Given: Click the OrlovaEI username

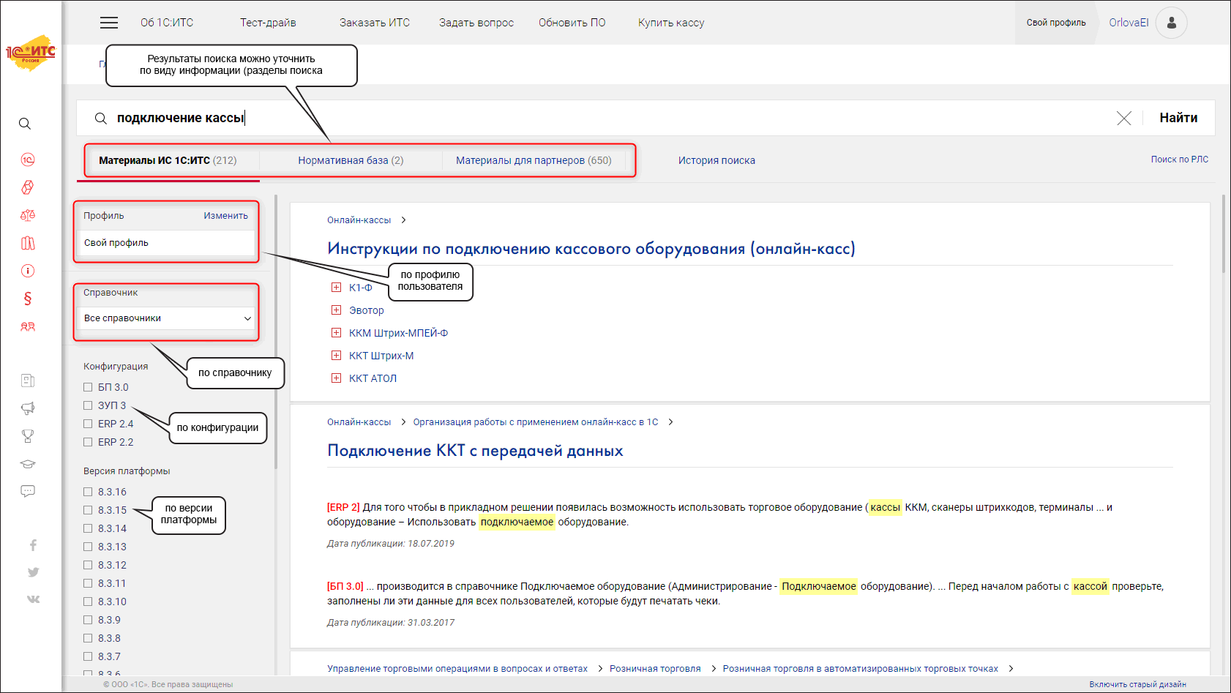Looking at the screenshot, I should [x=1129, y=23].
